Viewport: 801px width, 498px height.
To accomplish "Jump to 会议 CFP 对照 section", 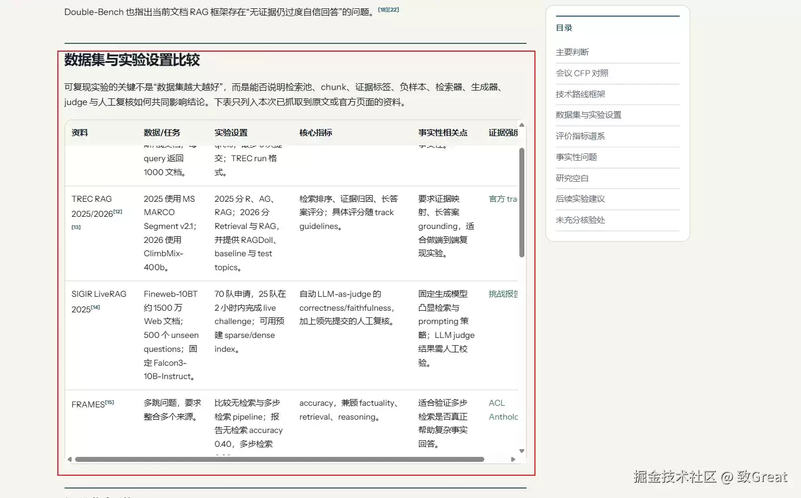I will 582,73.
